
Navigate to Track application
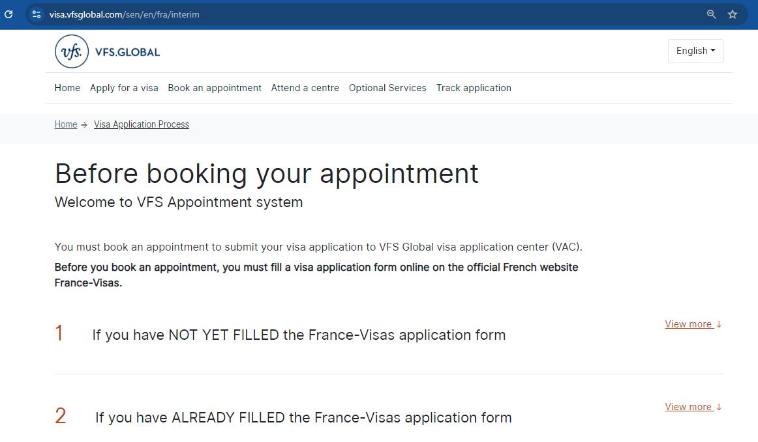[x=474, y=88]
